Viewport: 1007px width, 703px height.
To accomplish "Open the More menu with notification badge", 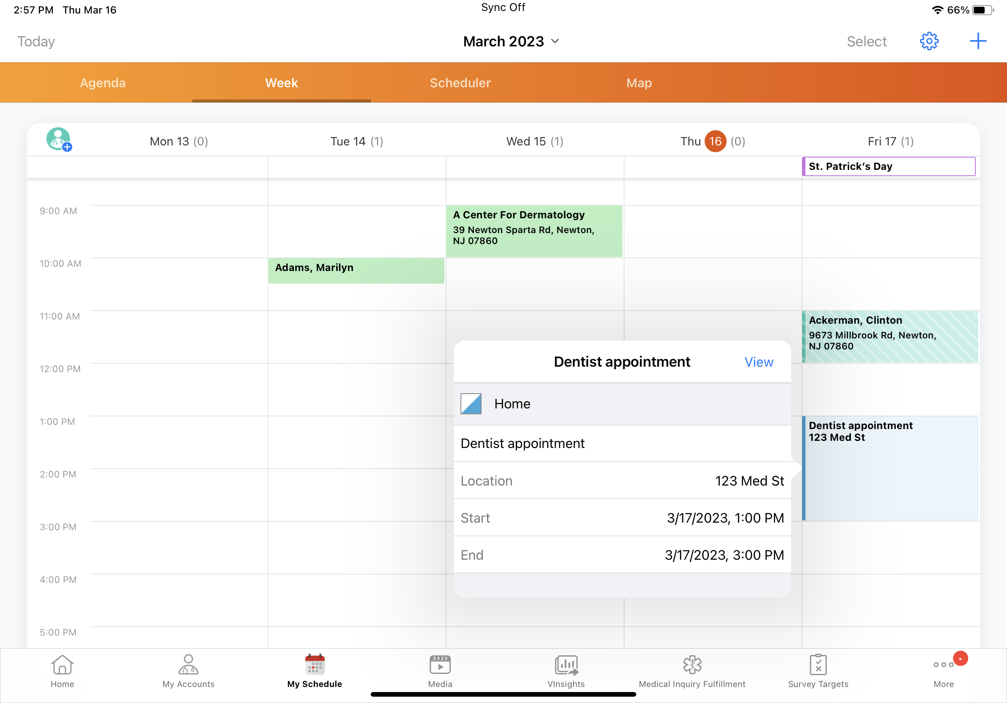I will pyautogui.click(x=944, y=671).
